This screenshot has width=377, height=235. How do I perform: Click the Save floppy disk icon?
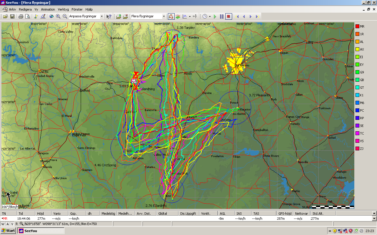pyautogui.click(x=12, y=16)
